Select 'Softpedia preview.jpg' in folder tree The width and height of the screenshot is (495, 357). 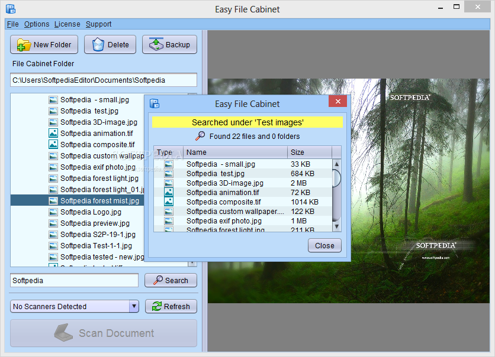pyautogui.click(x=95, y=223)
